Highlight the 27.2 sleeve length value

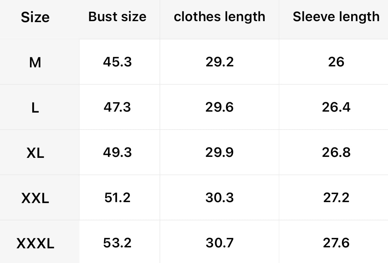click(x=336, y=198)
